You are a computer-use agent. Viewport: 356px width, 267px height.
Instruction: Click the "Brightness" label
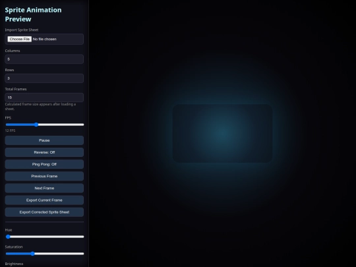(14, 264)
